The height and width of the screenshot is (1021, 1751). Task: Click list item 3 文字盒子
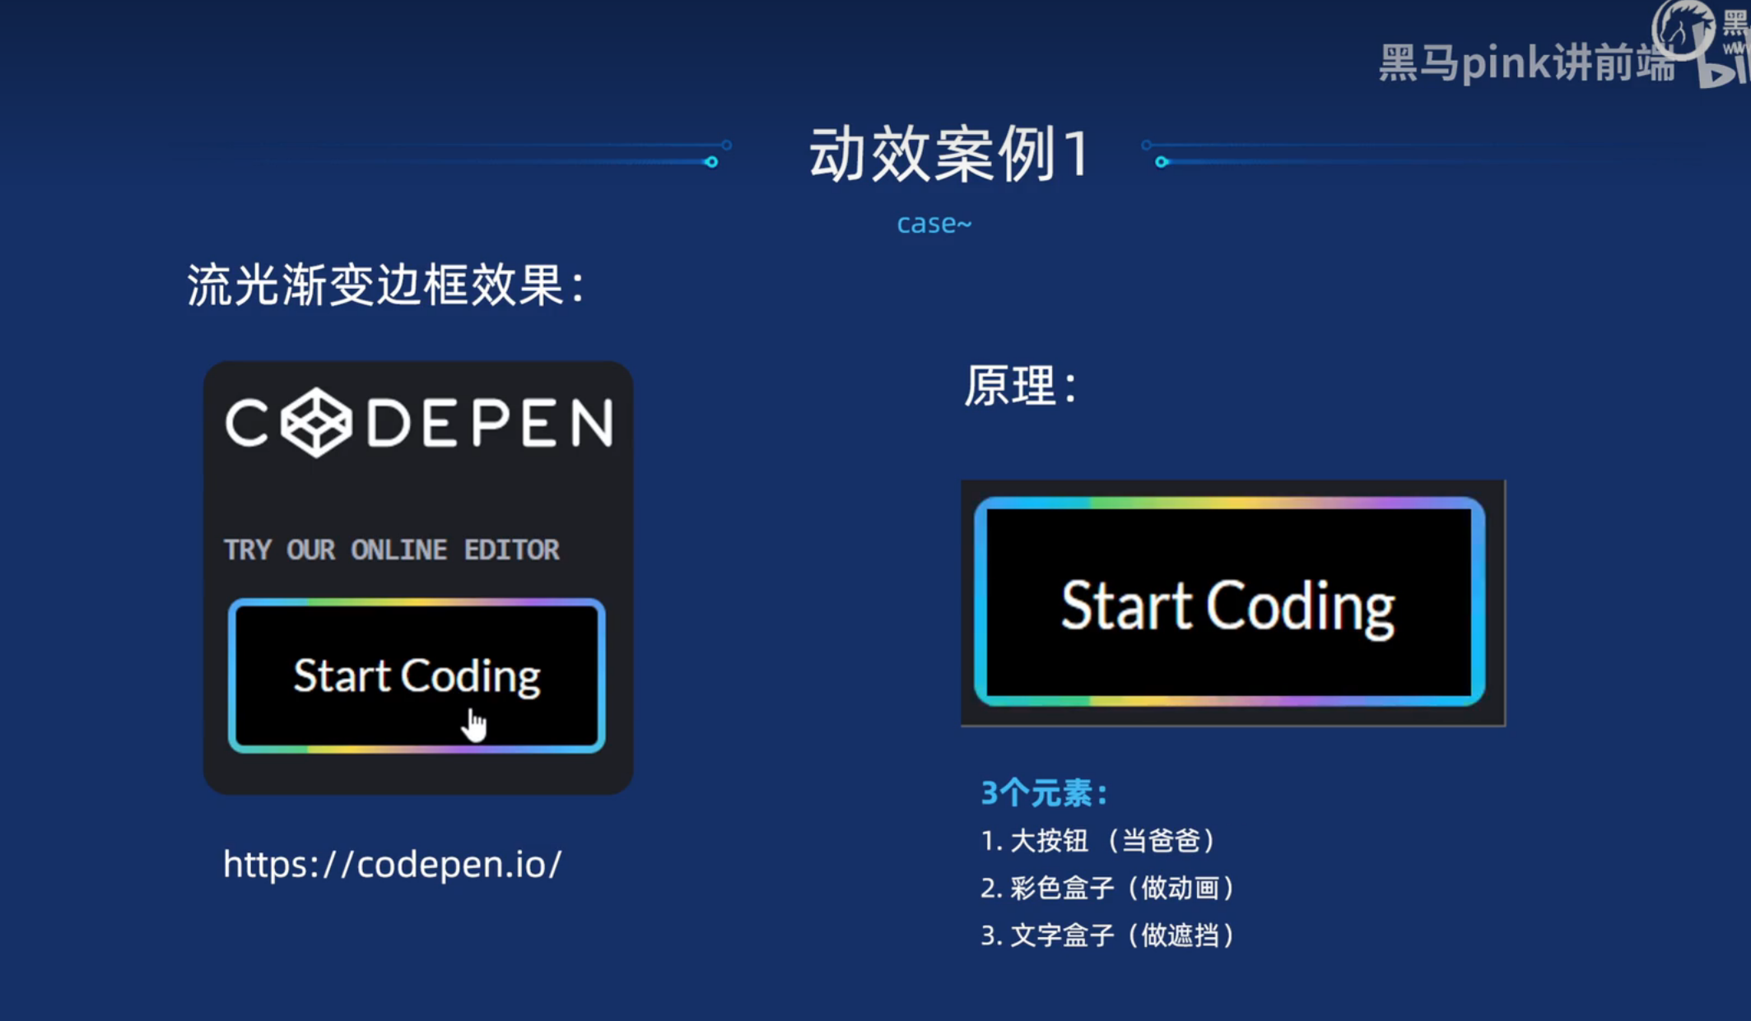click(x=1108, y=935)
